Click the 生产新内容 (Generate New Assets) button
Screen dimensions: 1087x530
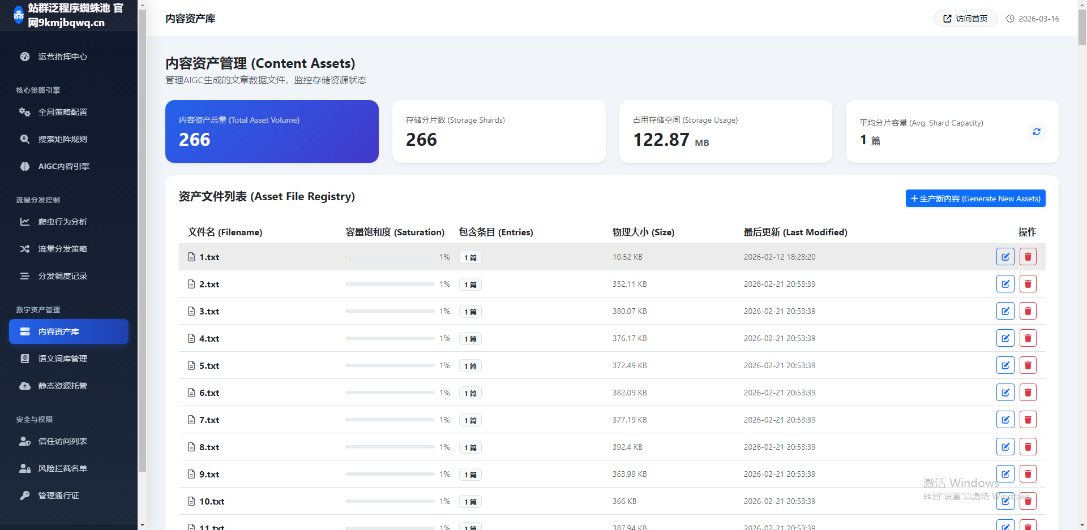[x=975, y=199]
